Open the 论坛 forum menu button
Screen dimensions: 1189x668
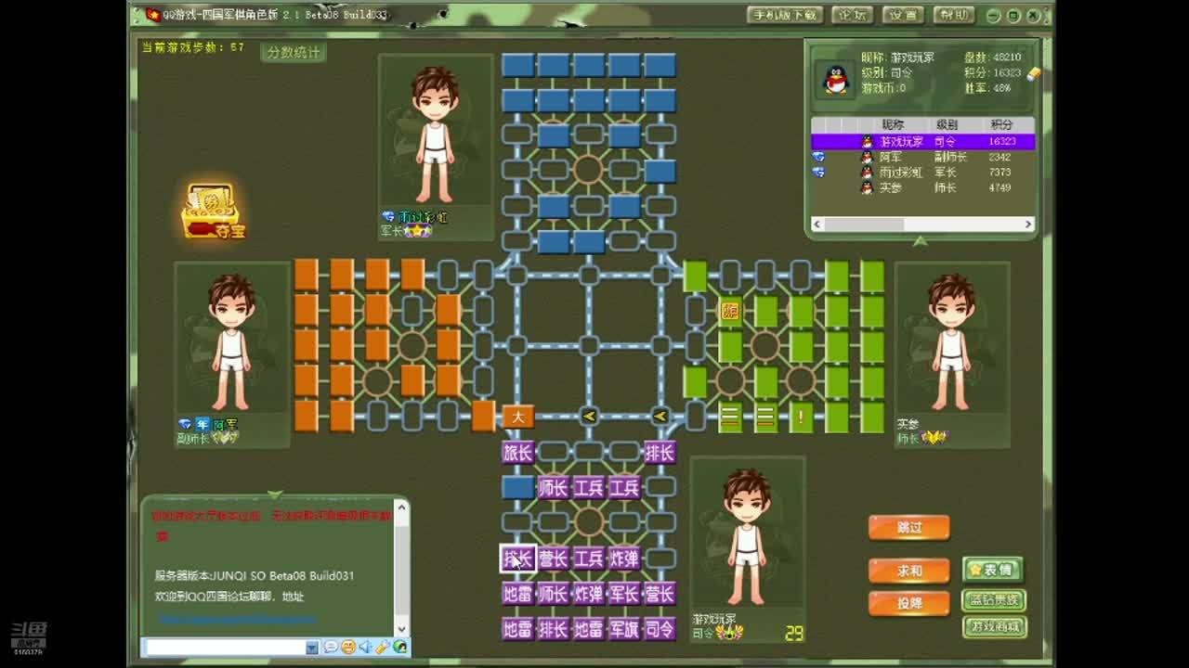(x=852, y=15)
